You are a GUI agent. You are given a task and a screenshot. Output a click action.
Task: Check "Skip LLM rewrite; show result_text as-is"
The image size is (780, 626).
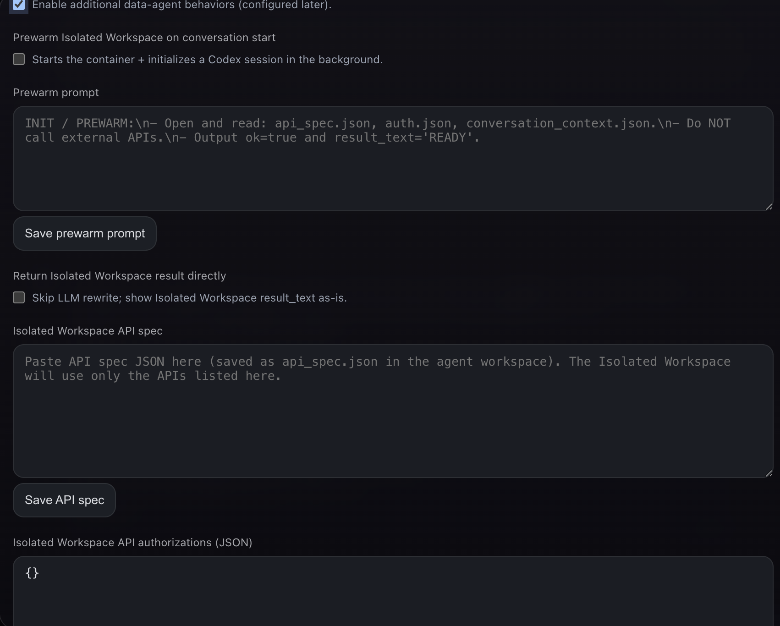click(19, 297)
